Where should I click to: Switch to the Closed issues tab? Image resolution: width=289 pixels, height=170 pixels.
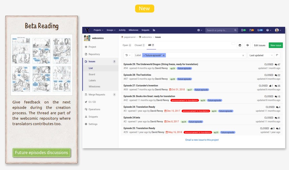[x=140, y=45]
